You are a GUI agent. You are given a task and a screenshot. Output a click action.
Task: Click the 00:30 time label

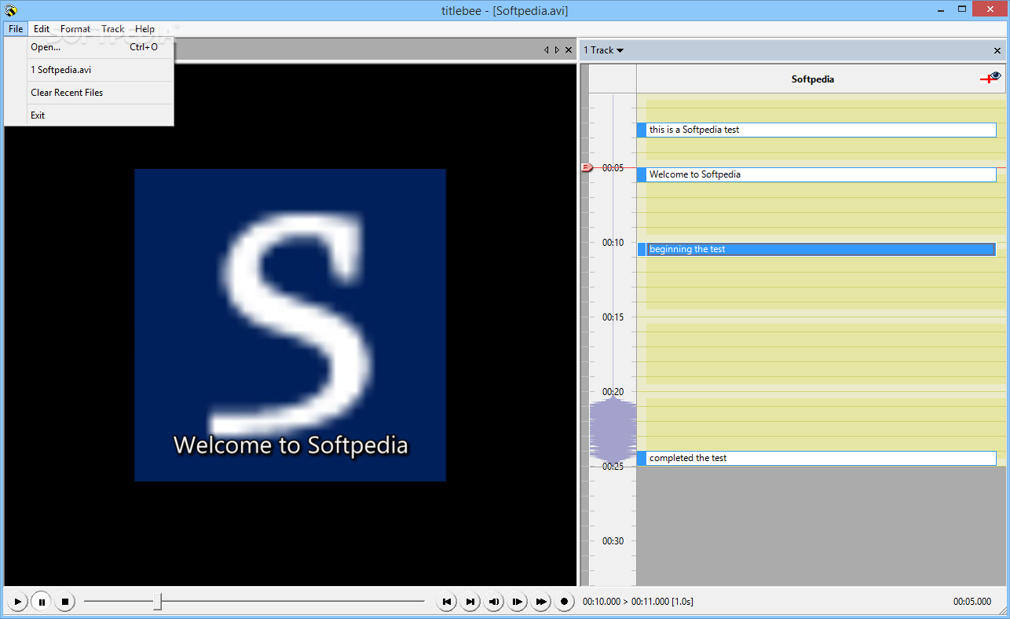click(613, 541)
